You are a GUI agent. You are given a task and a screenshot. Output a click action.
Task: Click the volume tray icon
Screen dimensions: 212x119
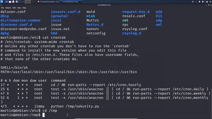(196, 2)
